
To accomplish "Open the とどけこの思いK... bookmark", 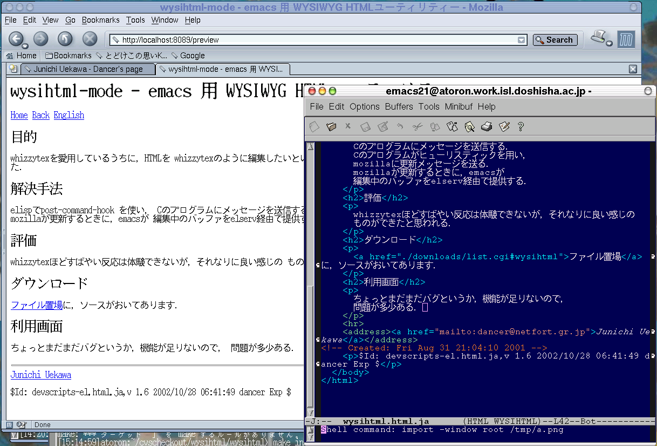I will [x=131, y=56].
